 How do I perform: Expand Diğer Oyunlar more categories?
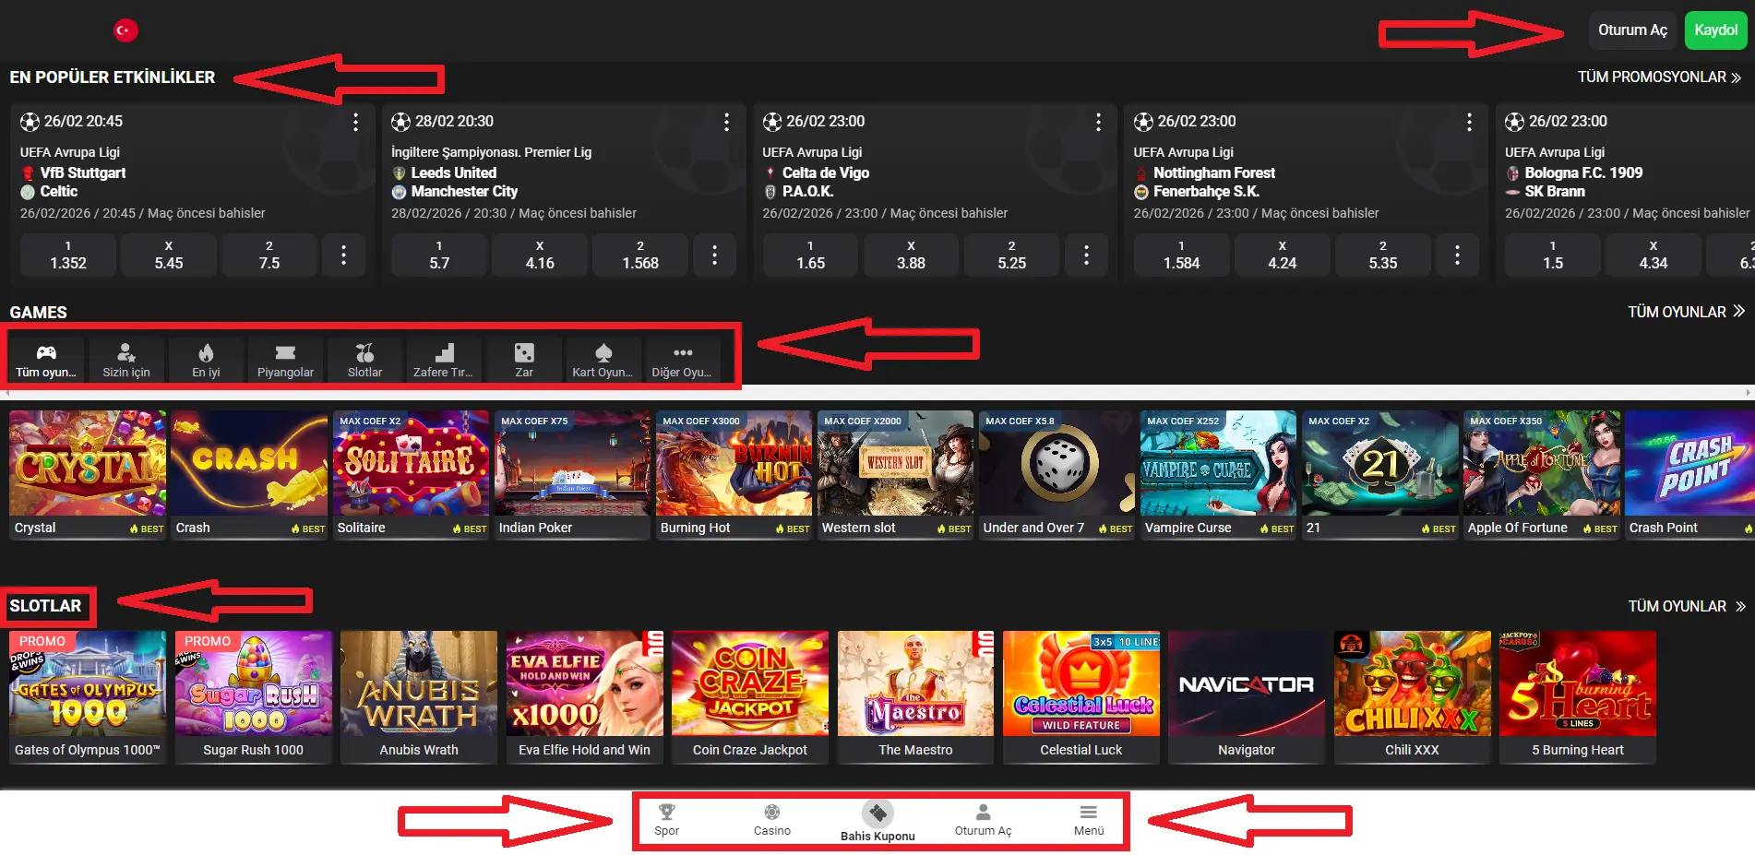(682, 359)
